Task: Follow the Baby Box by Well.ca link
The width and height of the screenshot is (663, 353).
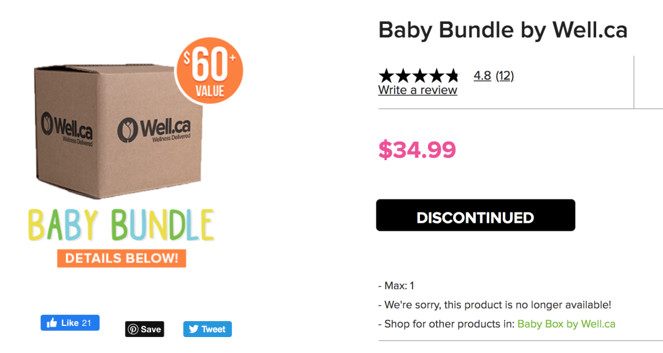Action: pos(566,324)
